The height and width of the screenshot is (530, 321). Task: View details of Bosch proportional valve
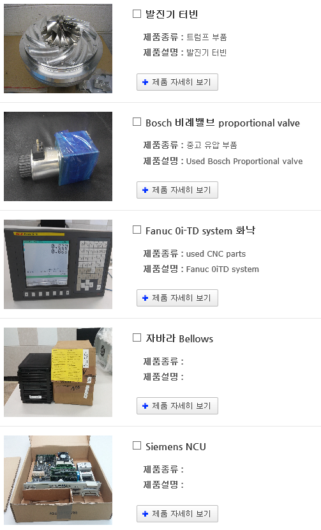tap(177, 190)
